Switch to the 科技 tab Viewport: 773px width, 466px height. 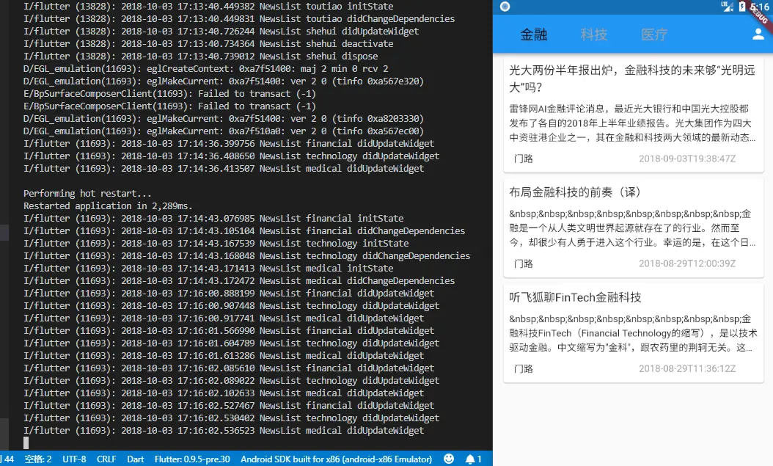[594, 34]
